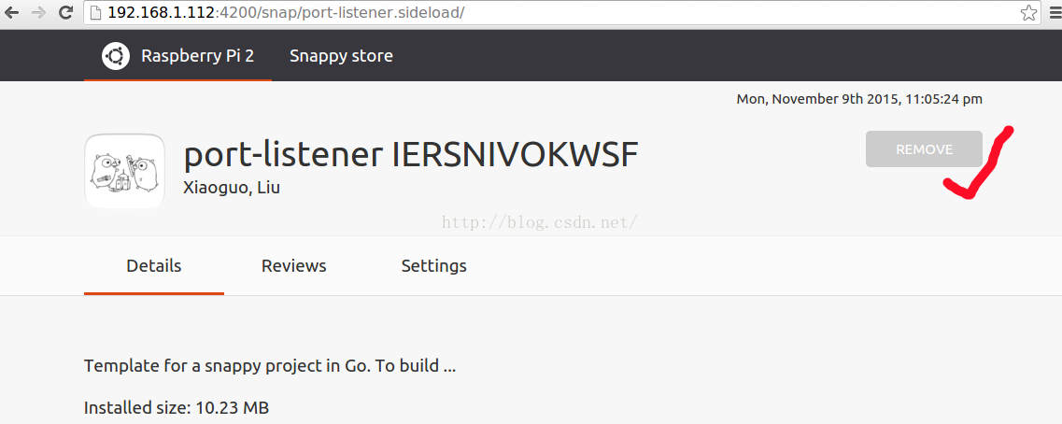The image size is (1062, 424).
Task: Click the Ubuntu circle logo
Action: [x=116, y=55]
